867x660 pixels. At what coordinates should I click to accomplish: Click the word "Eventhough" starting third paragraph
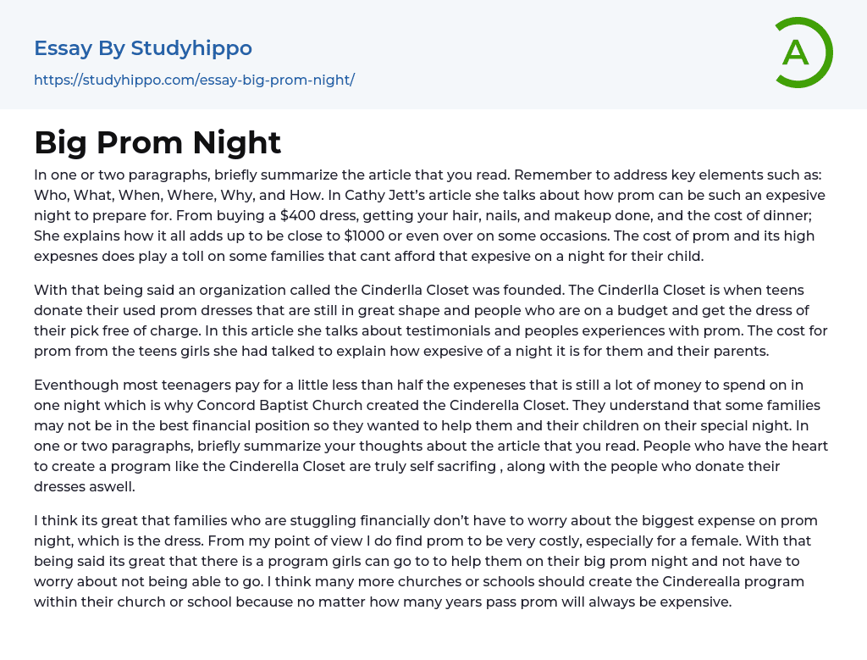(74, 385)
